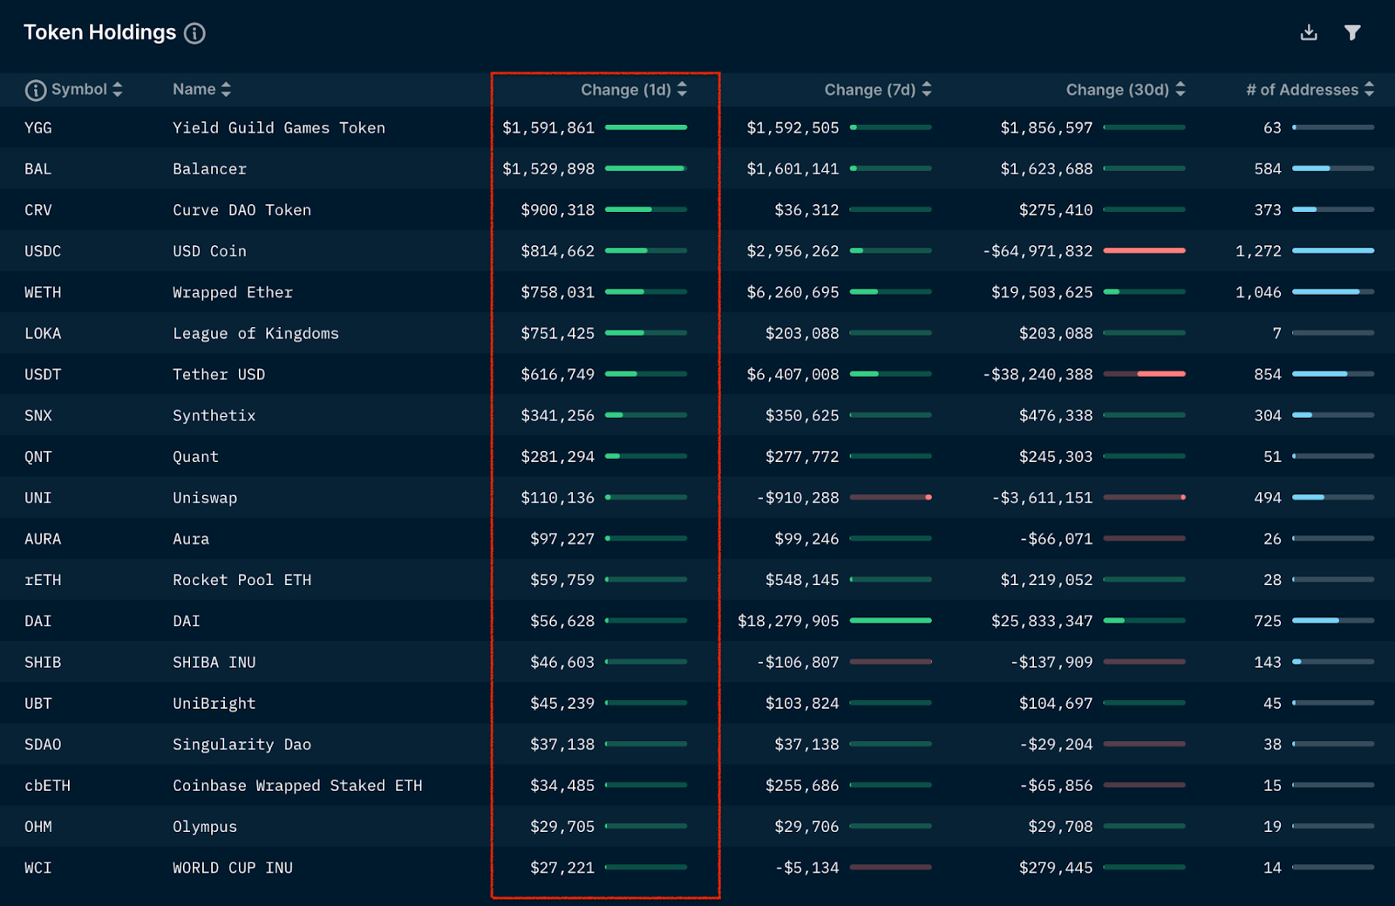This screenshot has height=906, width=1395.
Task: Click the -$64,971,832 value for USDC
Action: pyautogui.click(x=1038, y=251)
